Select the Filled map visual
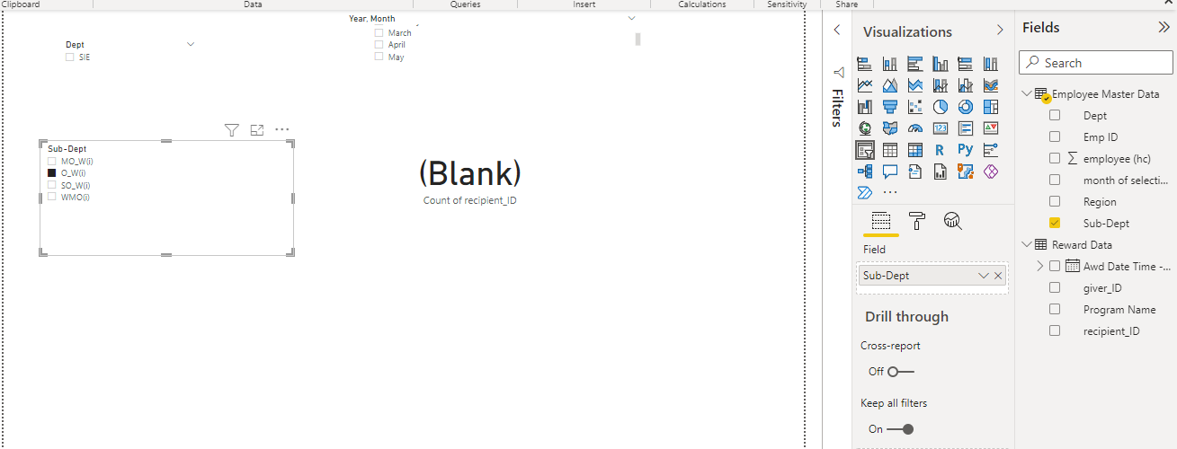This screenshot has width=1177, height=449. coord(890,128)
